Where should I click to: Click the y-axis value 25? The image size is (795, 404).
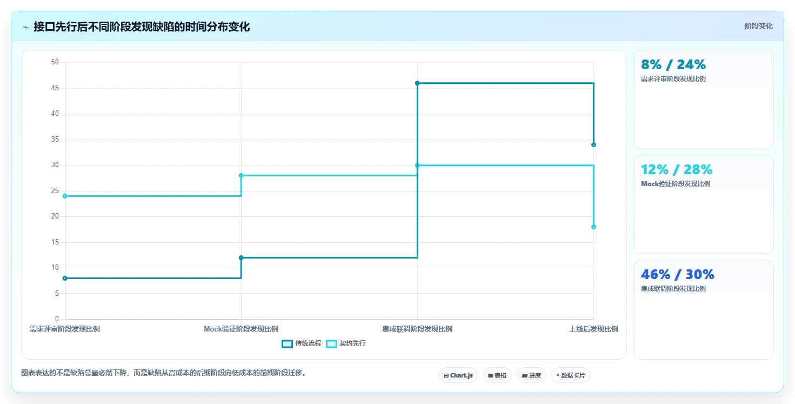tap(55, 191)
